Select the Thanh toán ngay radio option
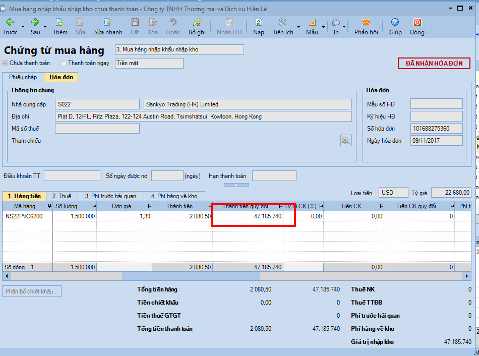The image size is (479, 356). [x=64, y=63]
